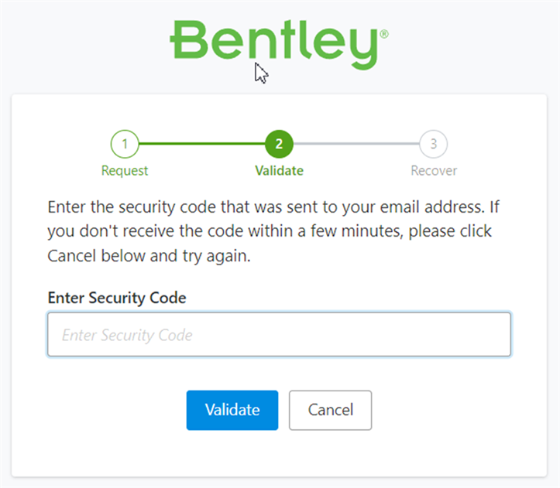The image size is (560, 488).
Task: Click the registered trademark symbol beside Bentley
Action: tap(384, 35)
